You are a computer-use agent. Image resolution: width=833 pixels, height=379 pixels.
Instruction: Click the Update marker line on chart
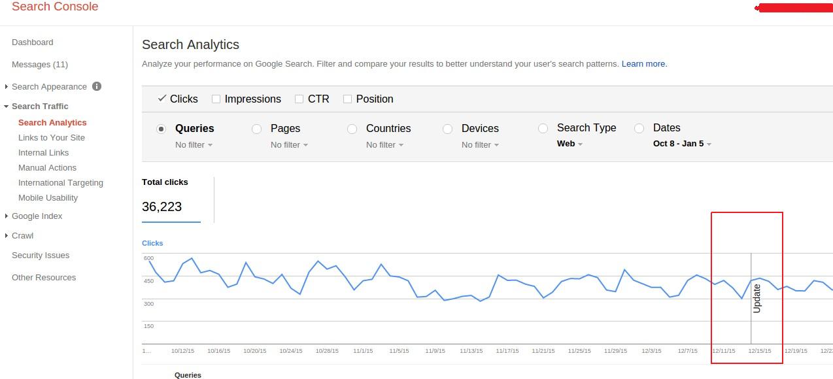tap(751, 298)
